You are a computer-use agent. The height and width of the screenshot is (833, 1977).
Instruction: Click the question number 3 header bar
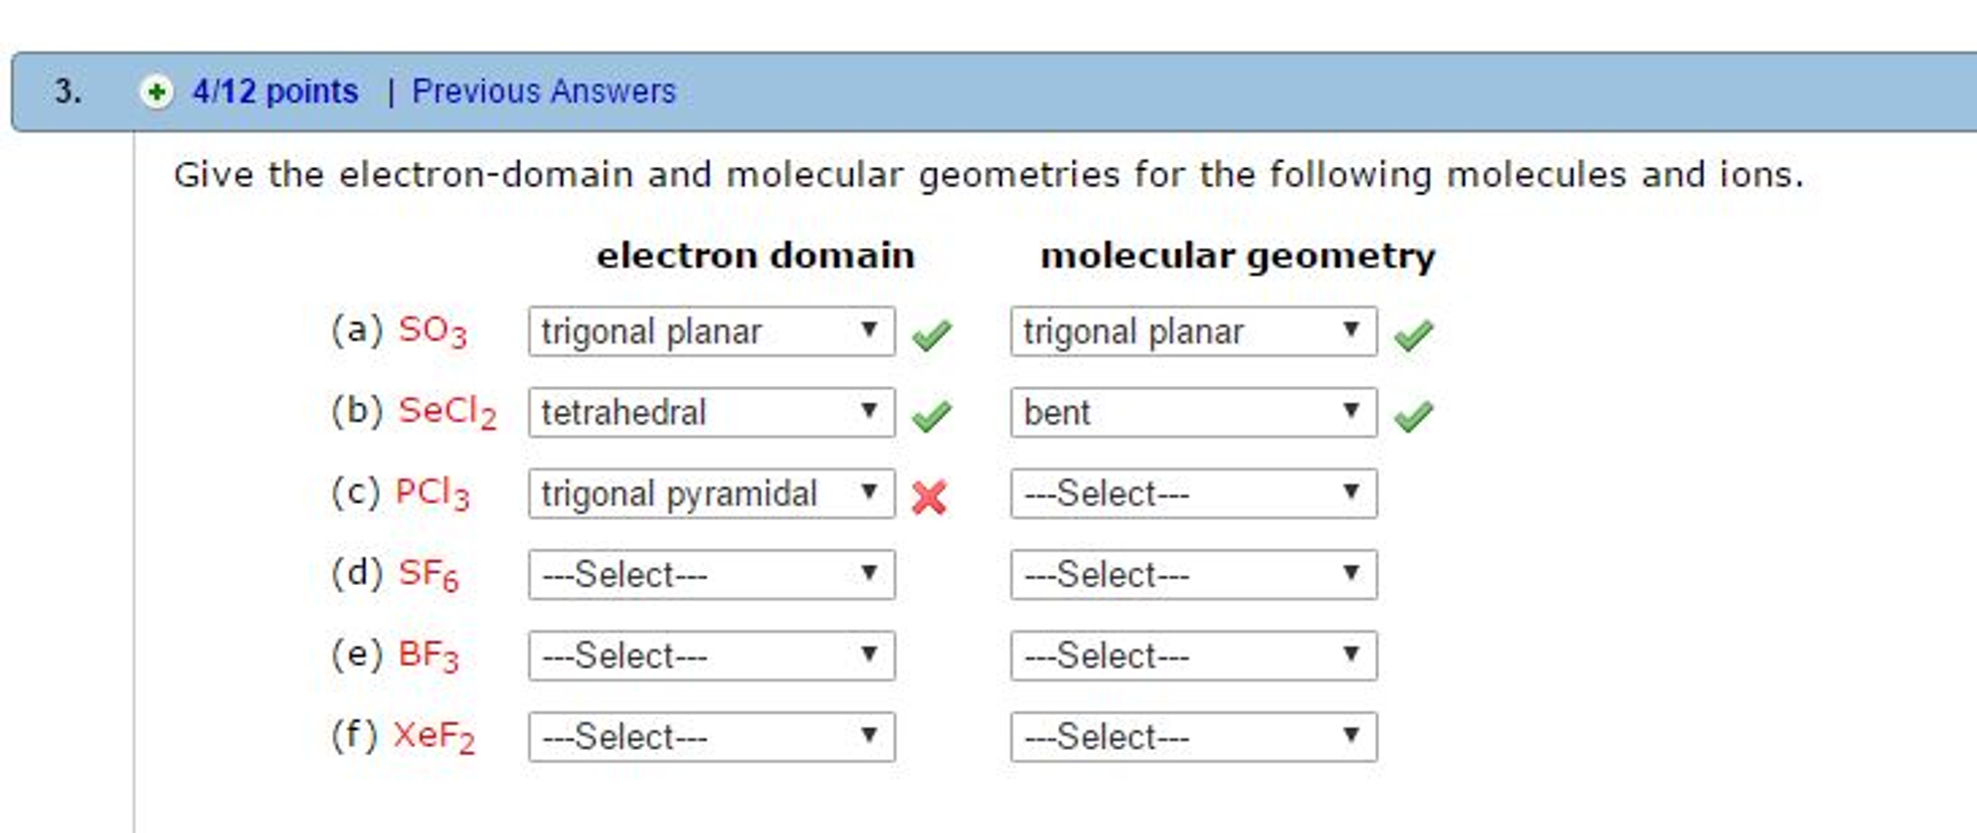66,92
